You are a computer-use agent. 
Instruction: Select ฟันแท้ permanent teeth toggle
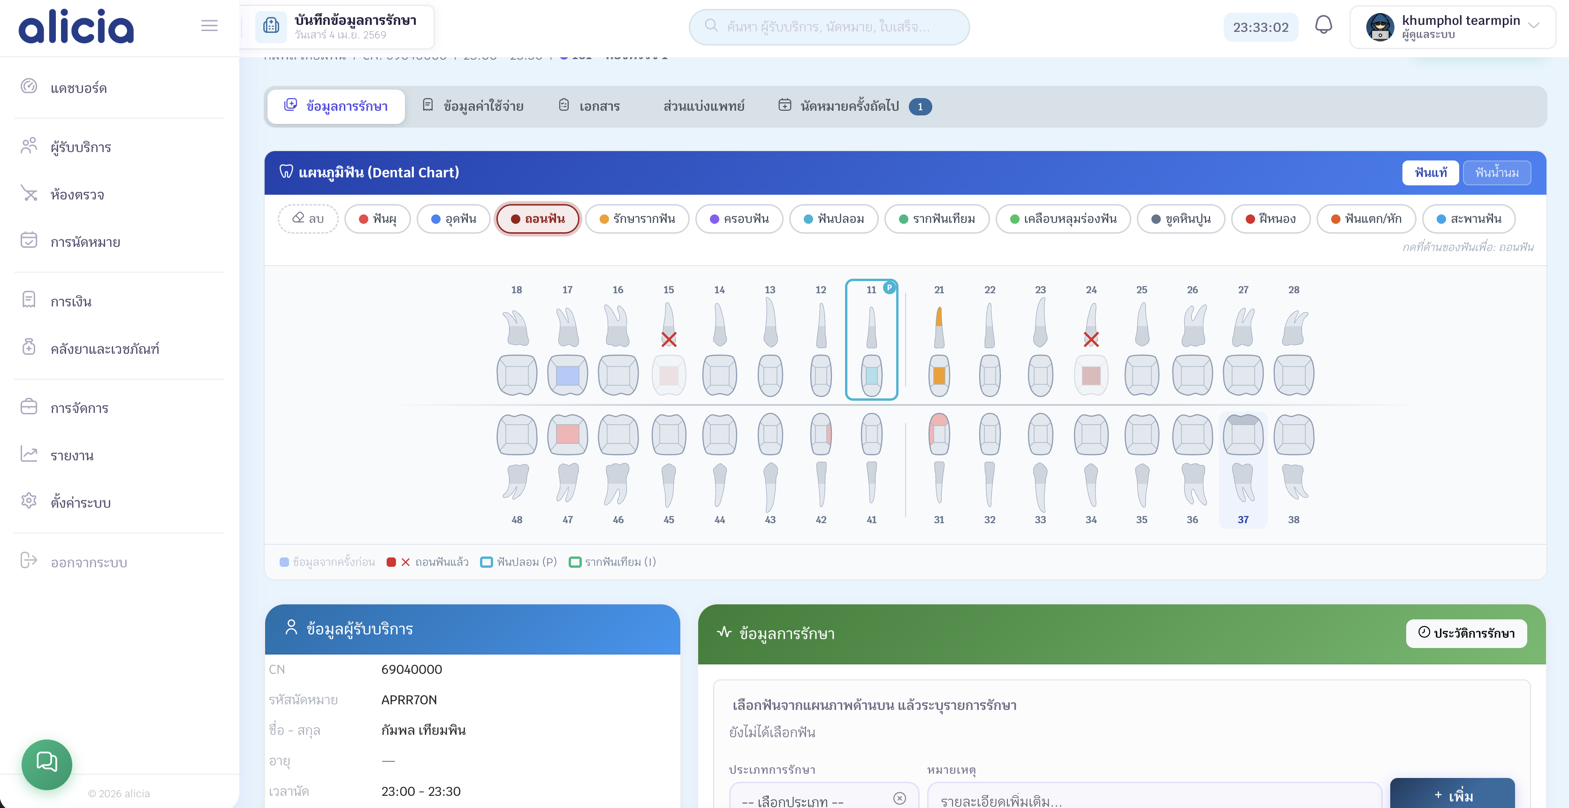(x=1430, y=173)
